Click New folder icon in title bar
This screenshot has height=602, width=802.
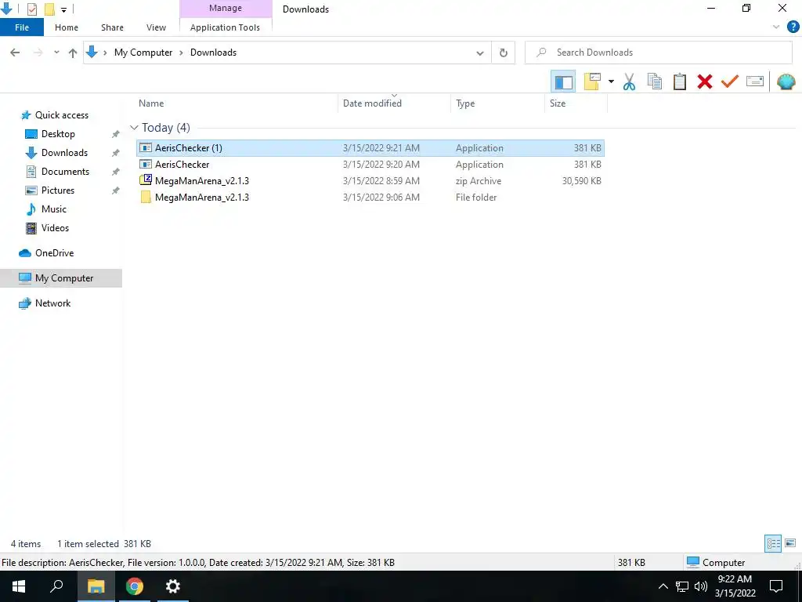point(49,9)
